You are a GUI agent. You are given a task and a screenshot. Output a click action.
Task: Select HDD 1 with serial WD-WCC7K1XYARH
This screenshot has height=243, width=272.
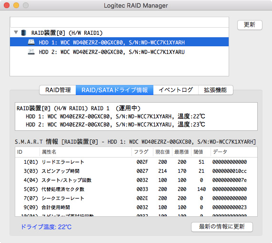(120, 42)
